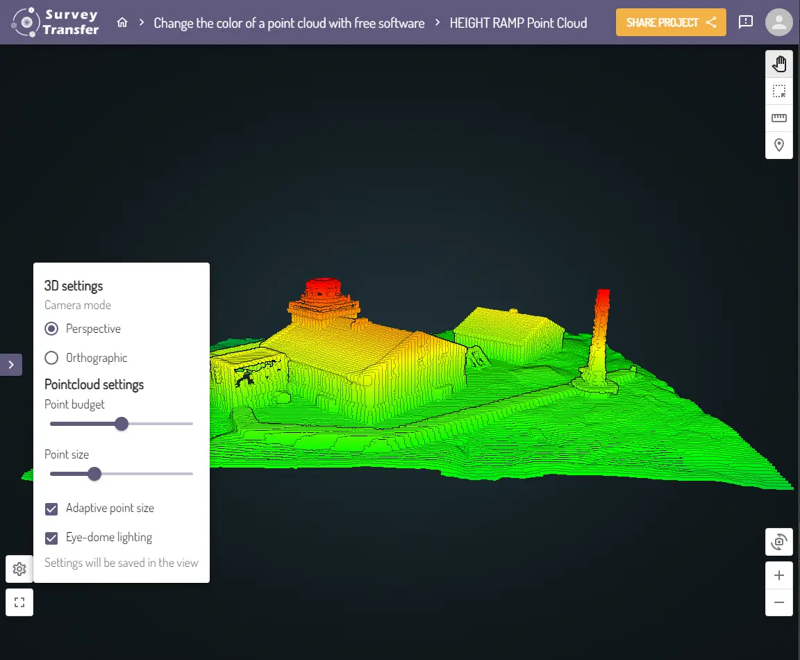Click the reset camera view icon
Image resolution: width=800 pixels, height=660 pixels.
tap(778, 542)
